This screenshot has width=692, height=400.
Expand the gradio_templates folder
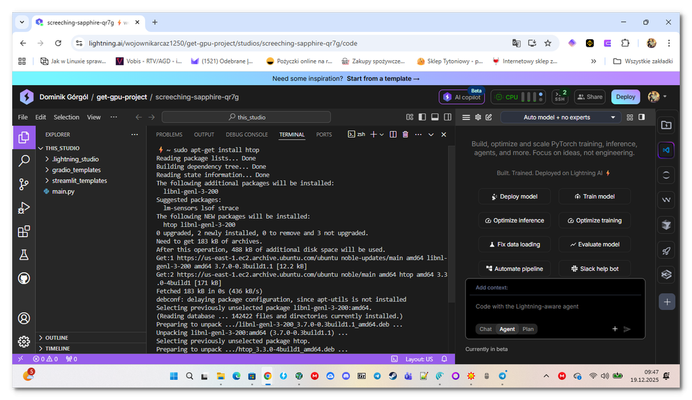(x=76, y=170)
